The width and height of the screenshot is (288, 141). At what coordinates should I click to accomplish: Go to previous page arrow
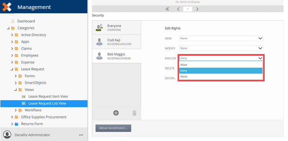[x=178, y=9]
